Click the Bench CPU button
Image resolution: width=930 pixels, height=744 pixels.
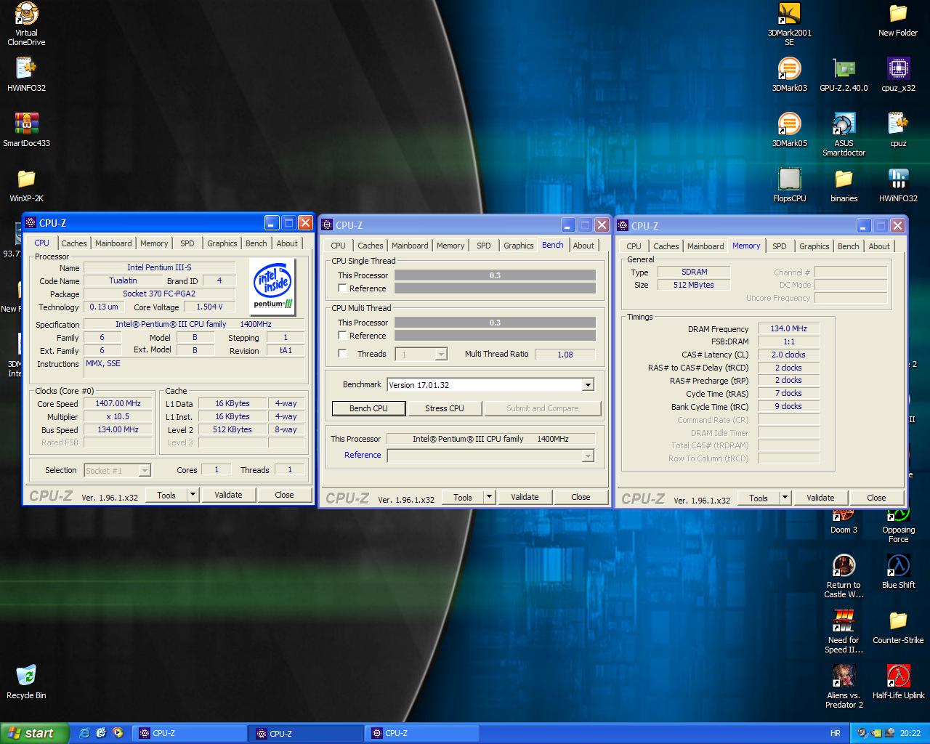coord(368,408)
